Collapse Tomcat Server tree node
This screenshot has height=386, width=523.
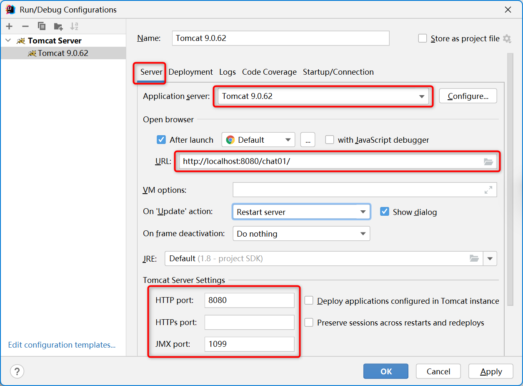point(8,40)
